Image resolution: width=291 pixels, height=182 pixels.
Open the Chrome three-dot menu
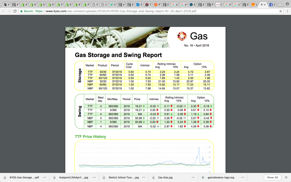pyautogui.click(x=287, y=11)
